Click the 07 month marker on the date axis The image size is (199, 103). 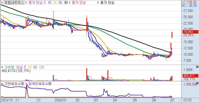point(172,100)
